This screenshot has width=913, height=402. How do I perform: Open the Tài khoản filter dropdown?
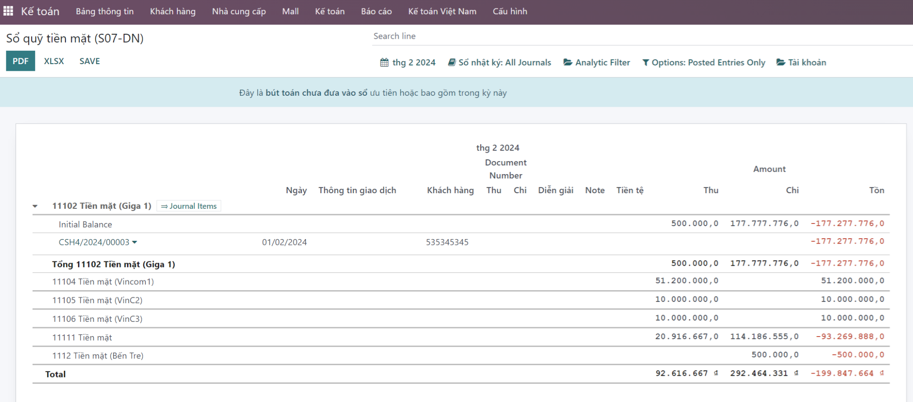802,62
